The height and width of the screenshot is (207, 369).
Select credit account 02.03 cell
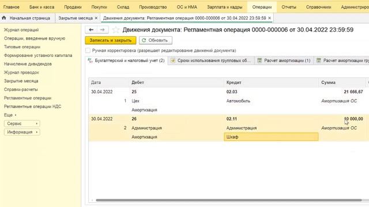tap(232, 92)
